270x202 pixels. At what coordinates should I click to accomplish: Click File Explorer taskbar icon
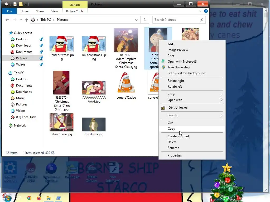(x=49, y=198)
